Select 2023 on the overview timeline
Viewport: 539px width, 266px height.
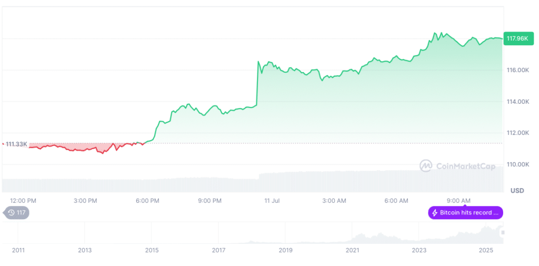tap(419, 250)
